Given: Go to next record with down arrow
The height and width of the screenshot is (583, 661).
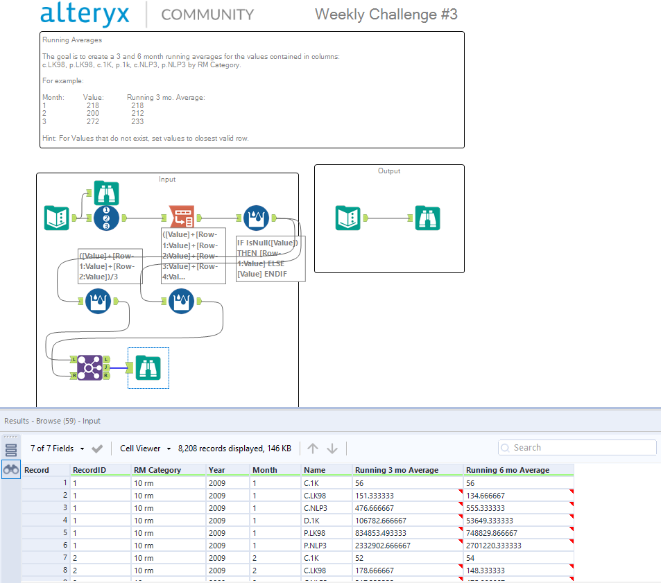Looking at the screenshot, I should click(332, 449).
